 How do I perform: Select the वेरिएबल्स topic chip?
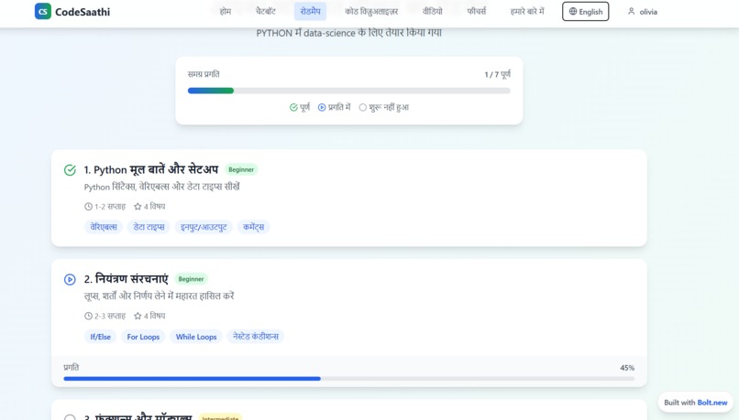(x=104, y=227)
